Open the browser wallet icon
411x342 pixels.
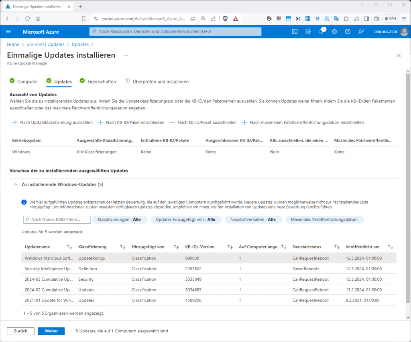376,18
